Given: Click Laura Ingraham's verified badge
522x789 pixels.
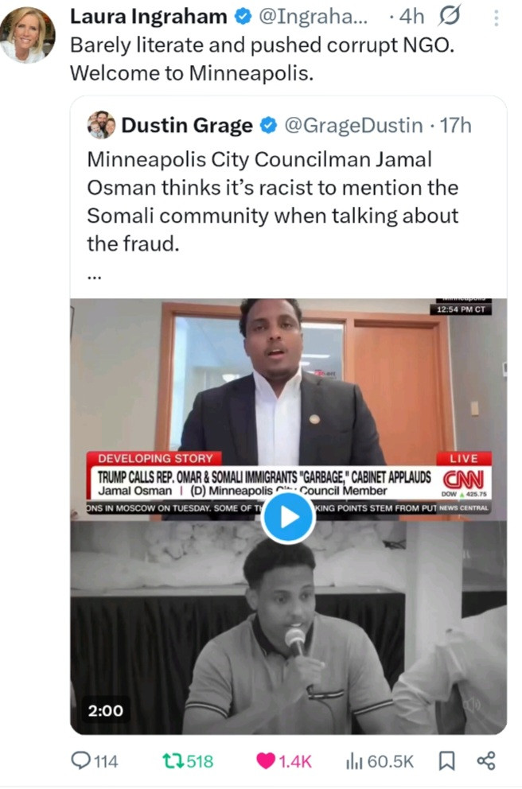Looking at the screenshot, I should tap(243, 17).
